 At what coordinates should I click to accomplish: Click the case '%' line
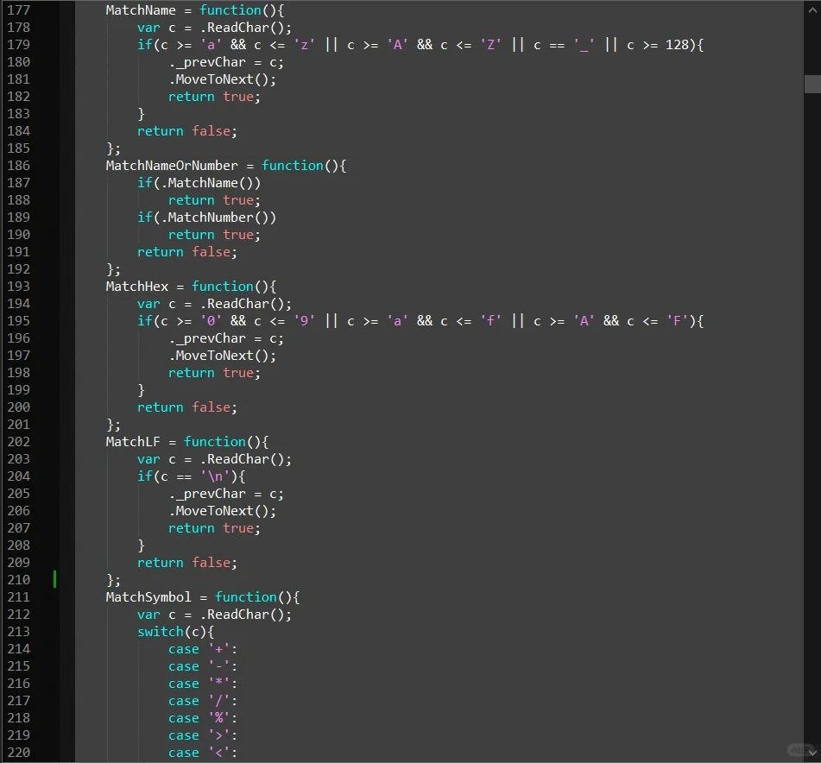click(203, 718)
